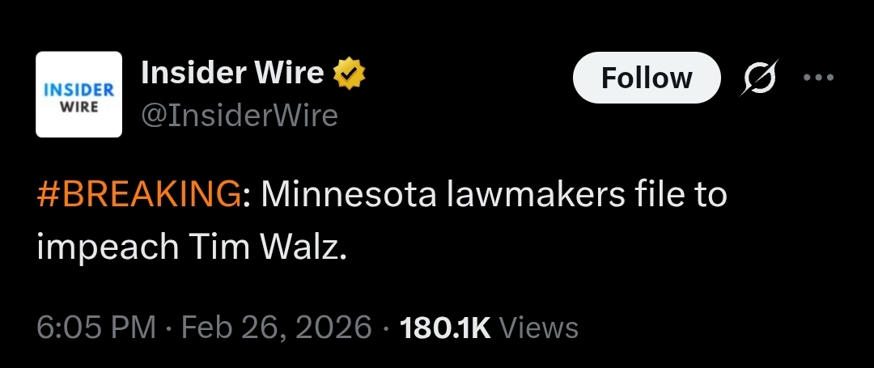This screenshot has height=368, width=874.
Task: Open the @InsiderWire handle link
Action: pyautogui.click(x=240, y=116)
